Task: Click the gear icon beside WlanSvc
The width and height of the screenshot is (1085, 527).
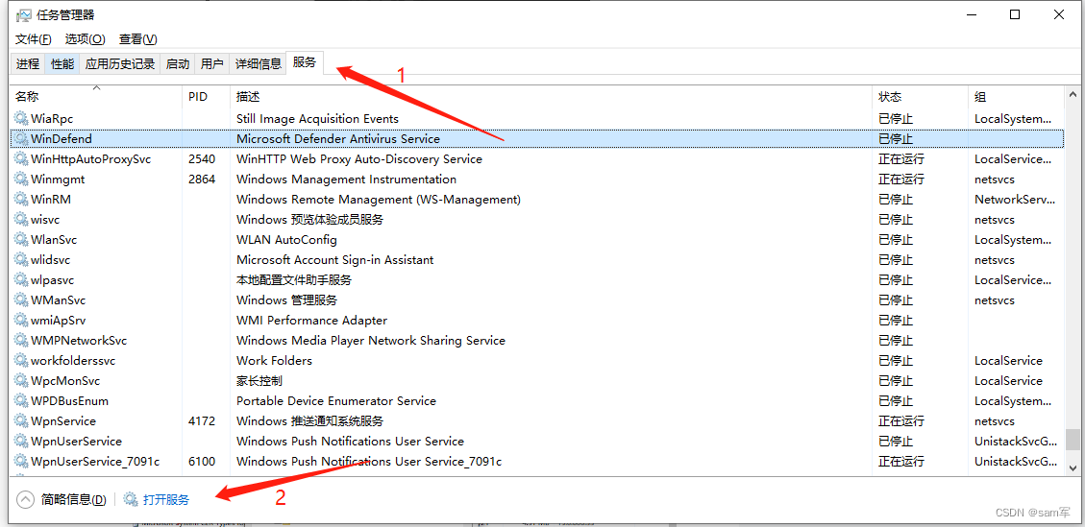Action: (21, 240)
